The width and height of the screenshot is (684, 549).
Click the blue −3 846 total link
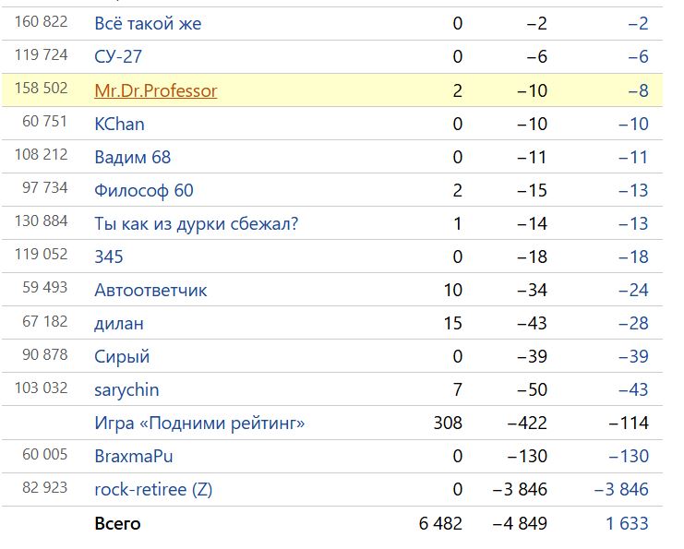click(x=620, y=489)
